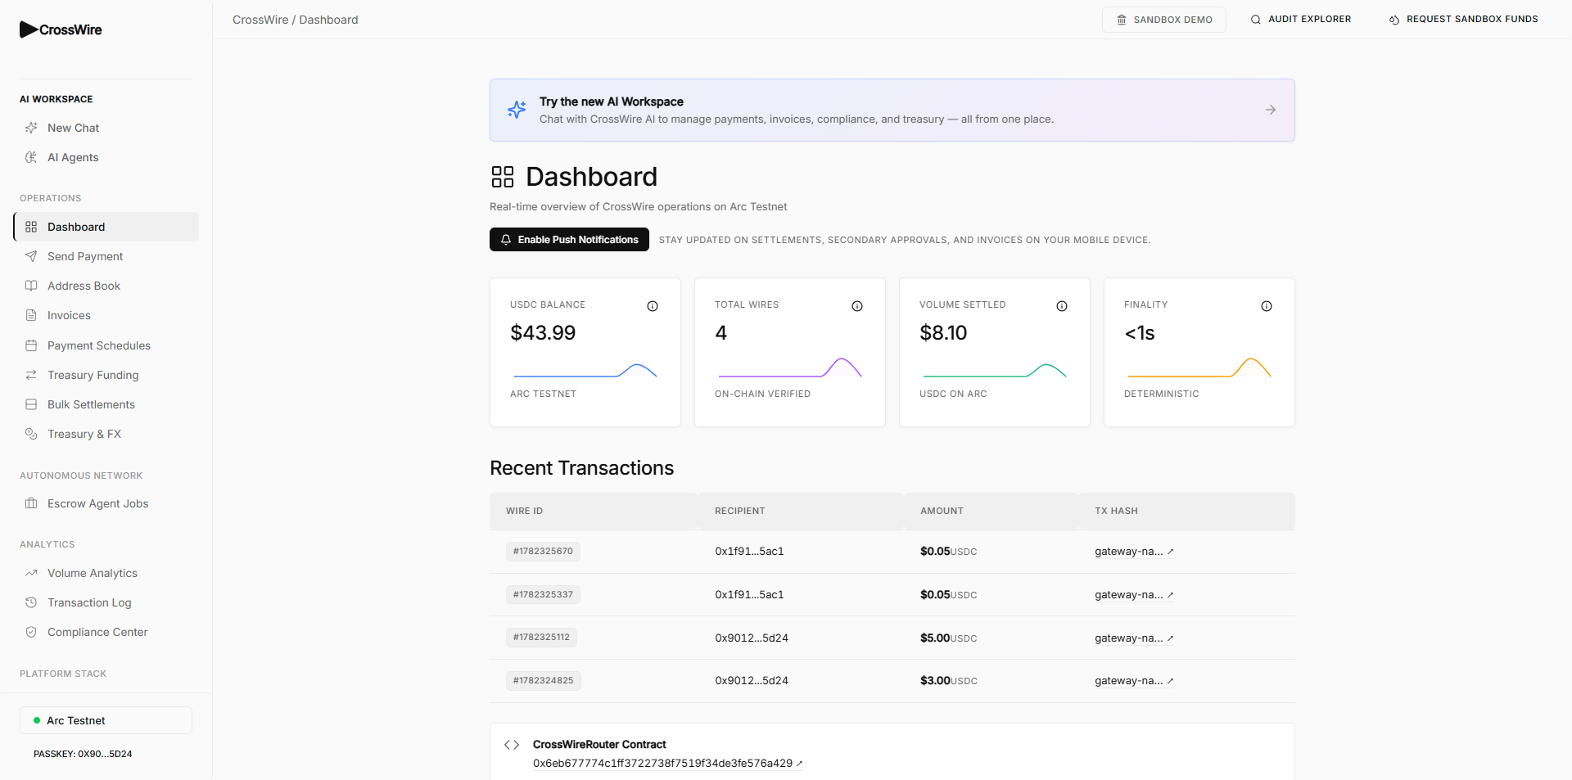Click the AI Agents icon in sidebar

(x=31, y=157)
